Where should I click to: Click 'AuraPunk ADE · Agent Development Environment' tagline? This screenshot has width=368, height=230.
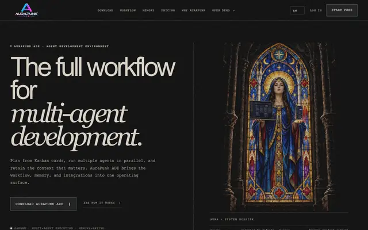coord(60,46)
